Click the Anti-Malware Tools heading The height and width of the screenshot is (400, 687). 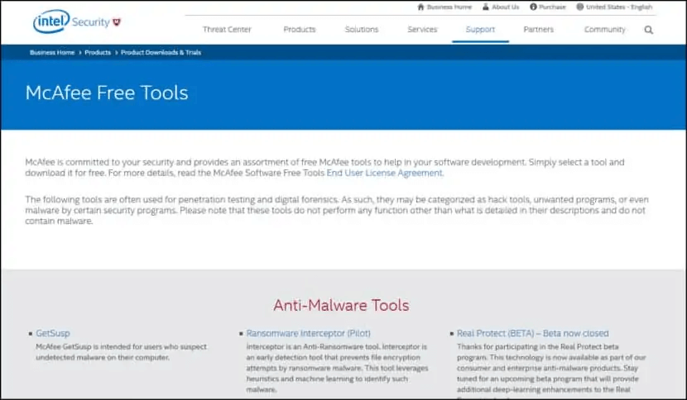point(341,305)
